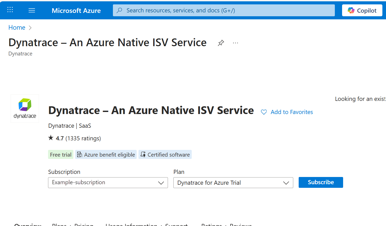386x226 pixels.
Task: Open the Plans + Pricing tab
Action: (73, 224)
